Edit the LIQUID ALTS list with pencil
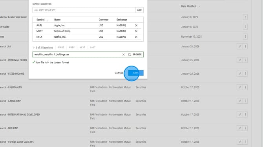The width and height of the screenshot is (263, 147). (240, 87)
